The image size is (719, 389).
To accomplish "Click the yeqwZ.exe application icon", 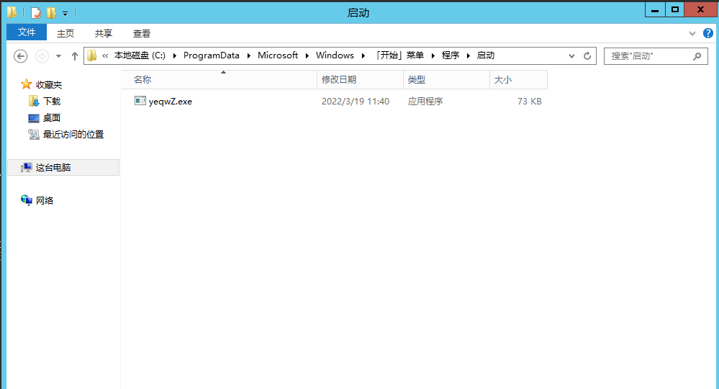I will [140, 101].
